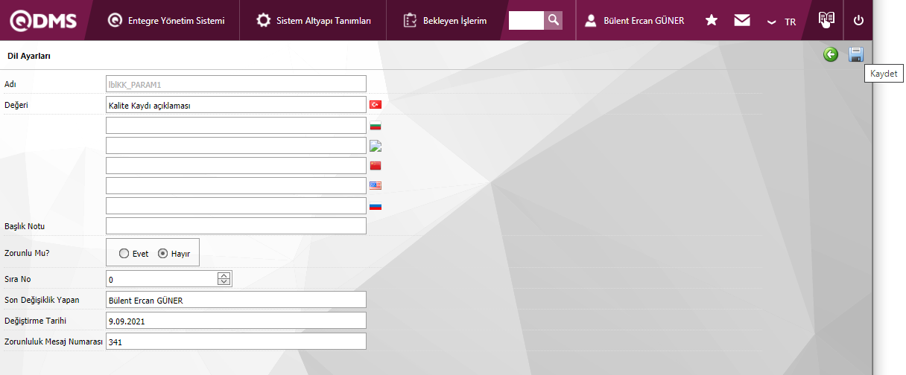906x375 pixels.
Task: Open the help book icon
Action: click(x=826, y=20)
